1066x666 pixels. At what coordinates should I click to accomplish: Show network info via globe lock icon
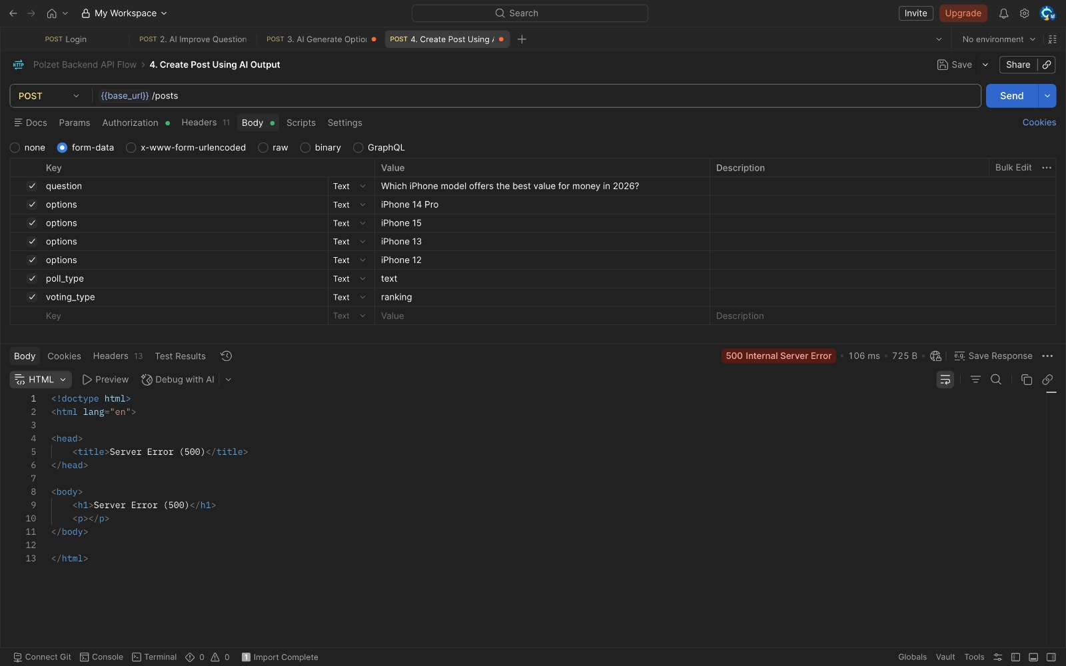click(935, 356)
